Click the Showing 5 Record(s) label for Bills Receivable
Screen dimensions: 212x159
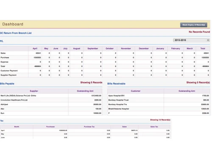point(198,83)
